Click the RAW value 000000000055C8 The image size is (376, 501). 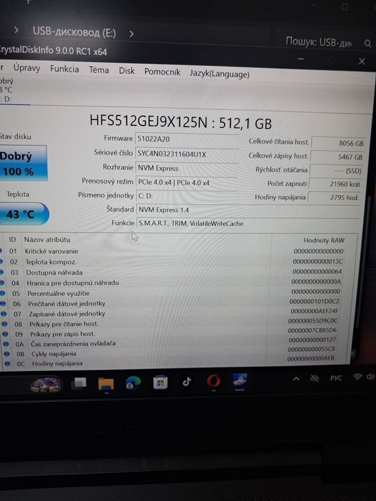(x=311, y=349)
